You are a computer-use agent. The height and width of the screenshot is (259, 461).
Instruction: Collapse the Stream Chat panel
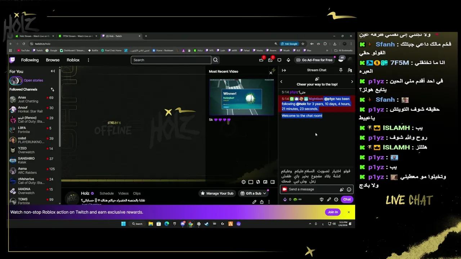tap(284, 70)
